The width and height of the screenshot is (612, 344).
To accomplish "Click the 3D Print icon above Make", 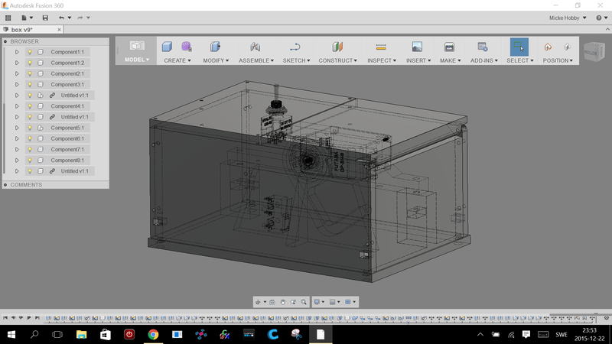I will (x=449, y=47).
